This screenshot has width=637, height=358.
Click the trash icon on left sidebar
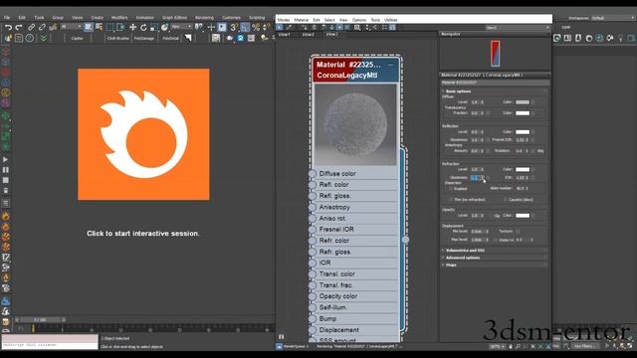click(5, 190)
